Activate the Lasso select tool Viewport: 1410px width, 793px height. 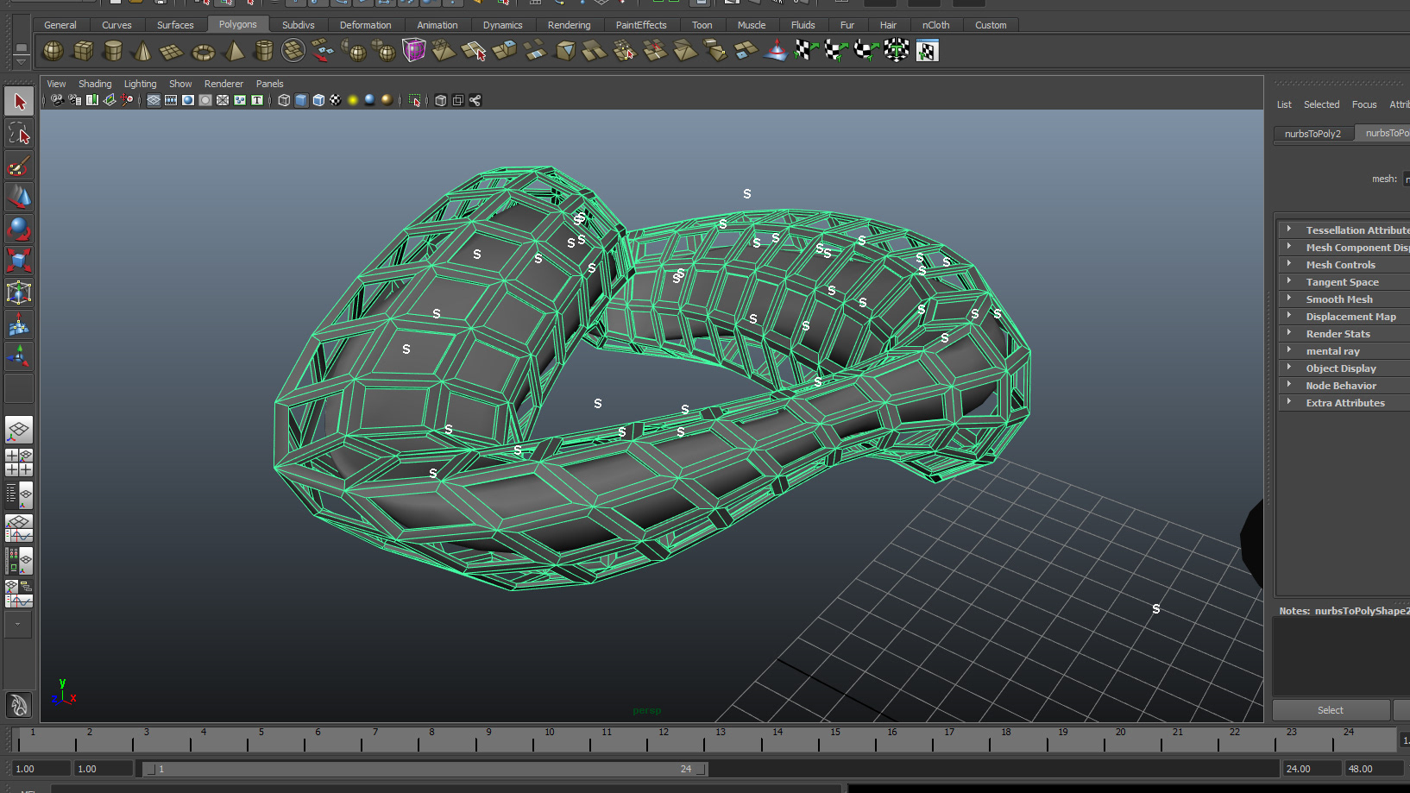[19, 134]
